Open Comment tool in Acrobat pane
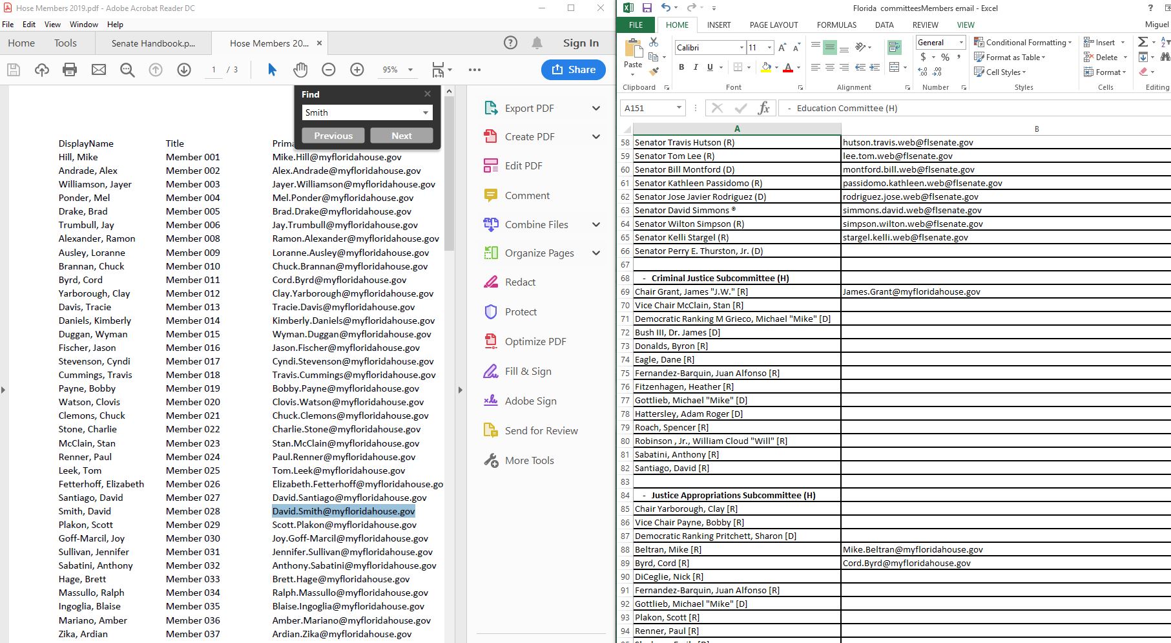This screenshot has height=643, width=1171. pyautogui.click(x=517, y=196)
